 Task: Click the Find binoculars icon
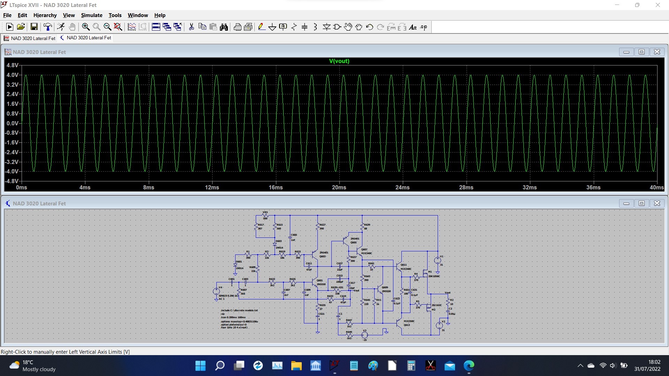tap(224, 27)
